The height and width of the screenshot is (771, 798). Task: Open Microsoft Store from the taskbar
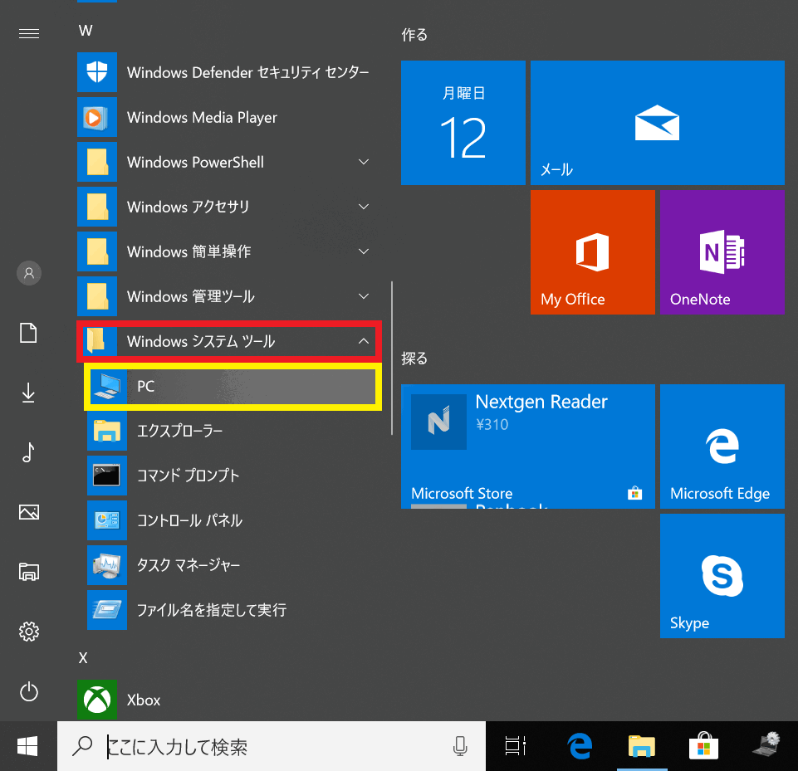click(704, 747)
